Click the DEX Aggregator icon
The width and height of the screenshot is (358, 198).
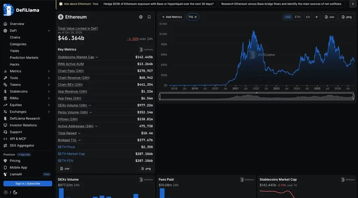(x=5, y=146)
